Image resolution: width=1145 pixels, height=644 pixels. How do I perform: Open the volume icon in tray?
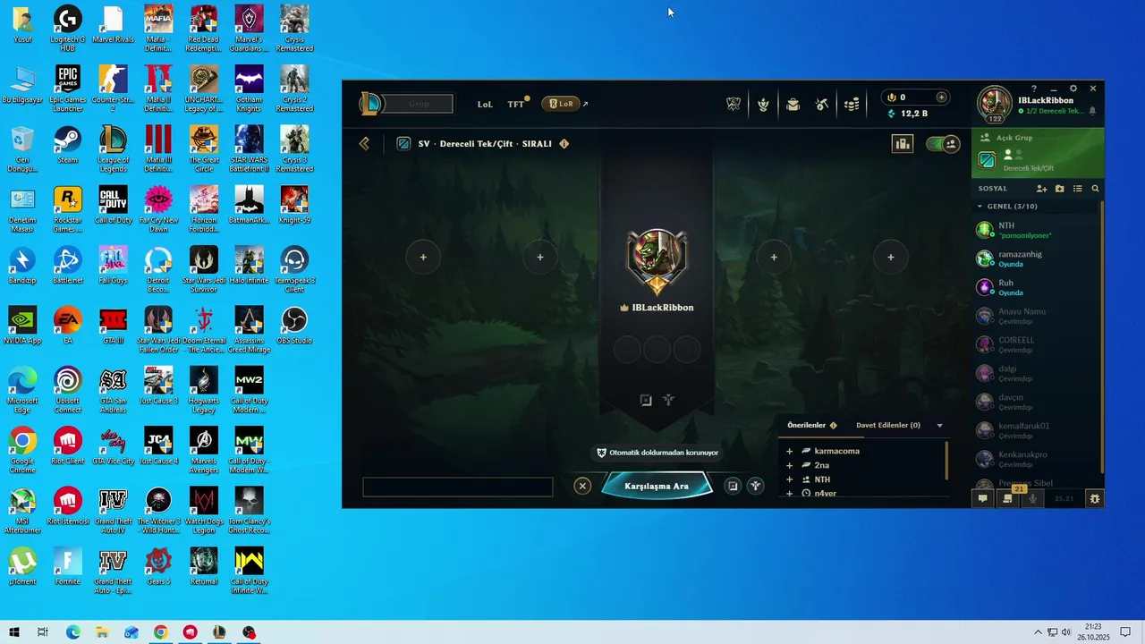tap(1066, 632)
